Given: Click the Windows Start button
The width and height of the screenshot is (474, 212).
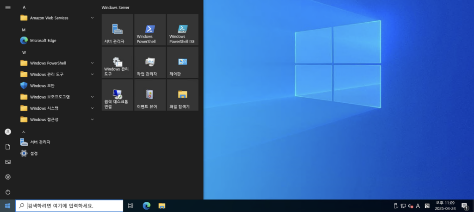Looking at the screenshot, I should tap(7, 206).
